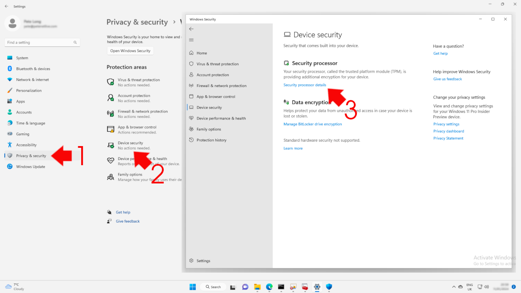
Task: Click the Accessibility icon in Settings sidebar
Action: 10,145
